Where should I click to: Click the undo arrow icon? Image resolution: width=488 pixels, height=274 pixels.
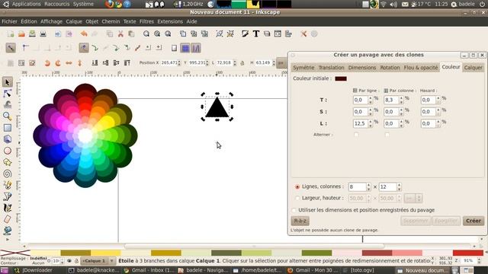(84, 33)
